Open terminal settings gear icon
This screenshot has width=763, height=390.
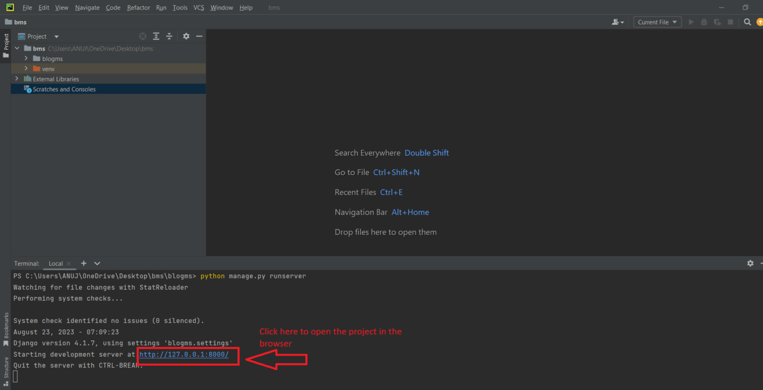click(x=750, y=263)
